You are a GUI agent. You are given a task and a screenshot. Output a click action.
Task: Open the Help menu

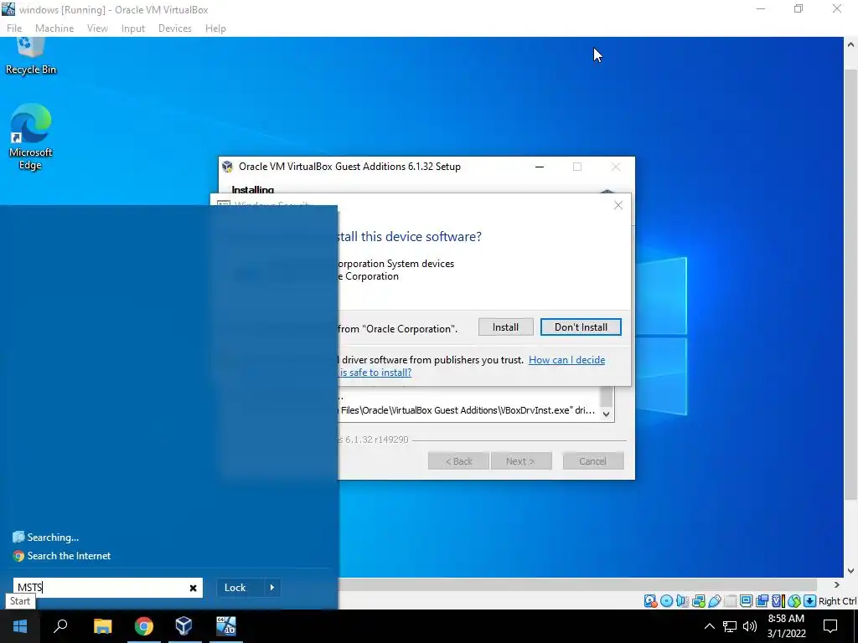tap(215, 28)
